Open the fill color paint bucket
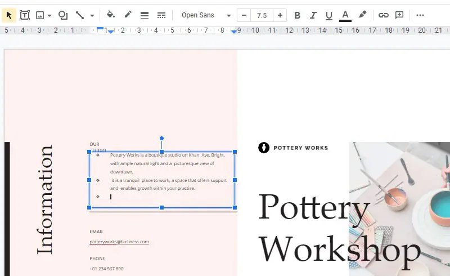The width and height of the screenshot is (450, 276). tap(111, 15)
